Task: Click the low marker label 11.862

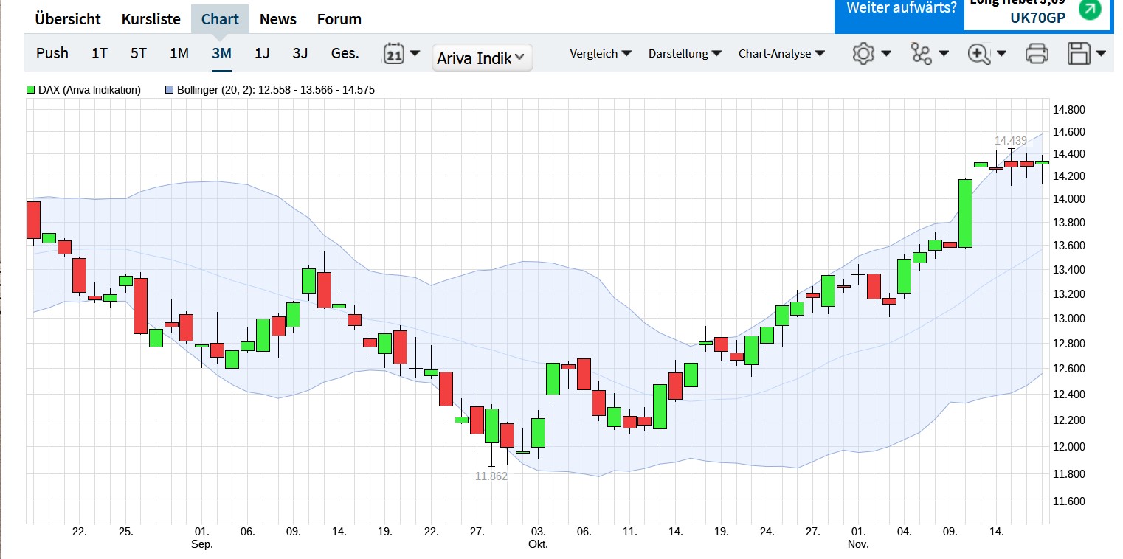Action: pyautogui.click(x=491, y=476)
